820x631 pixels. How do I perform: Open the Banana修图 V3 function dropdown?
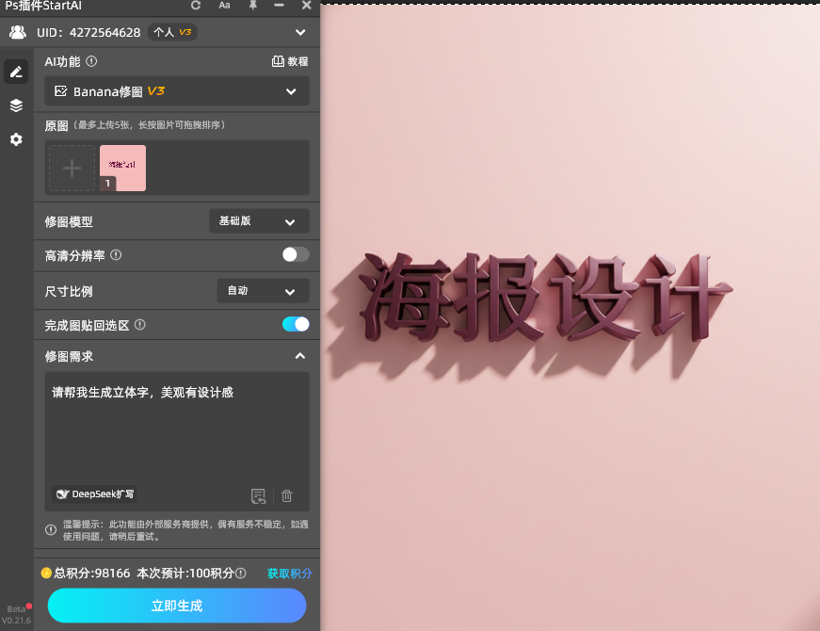point(176,92)
